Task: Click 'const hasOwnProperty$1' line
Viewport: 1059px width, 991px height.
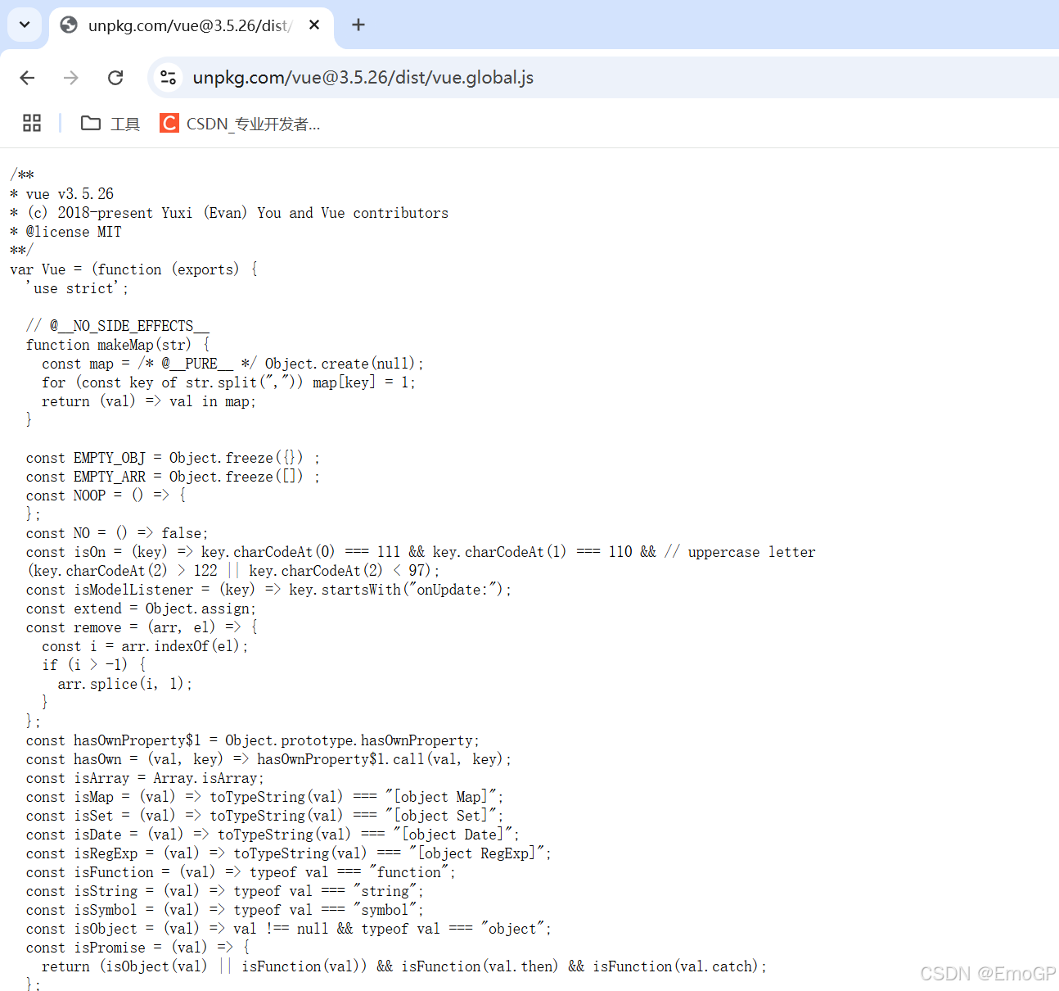Action: point(253,740)
